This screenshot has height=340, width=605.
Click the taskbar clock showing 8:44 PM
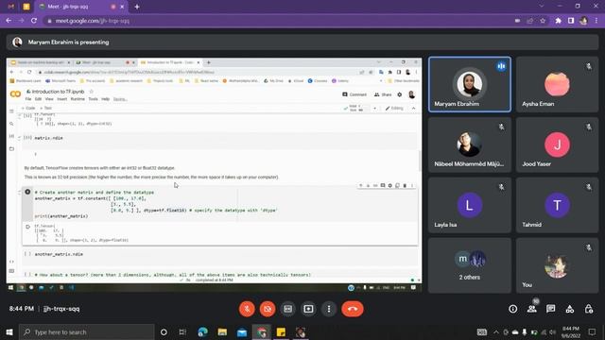click(x=571, y=331)
